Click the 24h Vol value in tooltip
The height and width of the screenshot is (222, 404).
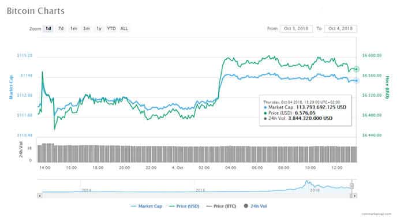tap(311, 118)
